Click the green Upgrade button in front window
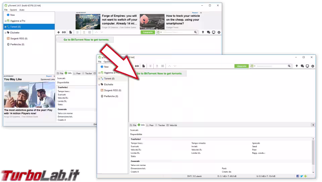Image resolution: width=322 pixels, height=182 pixels. pos(241,66)
